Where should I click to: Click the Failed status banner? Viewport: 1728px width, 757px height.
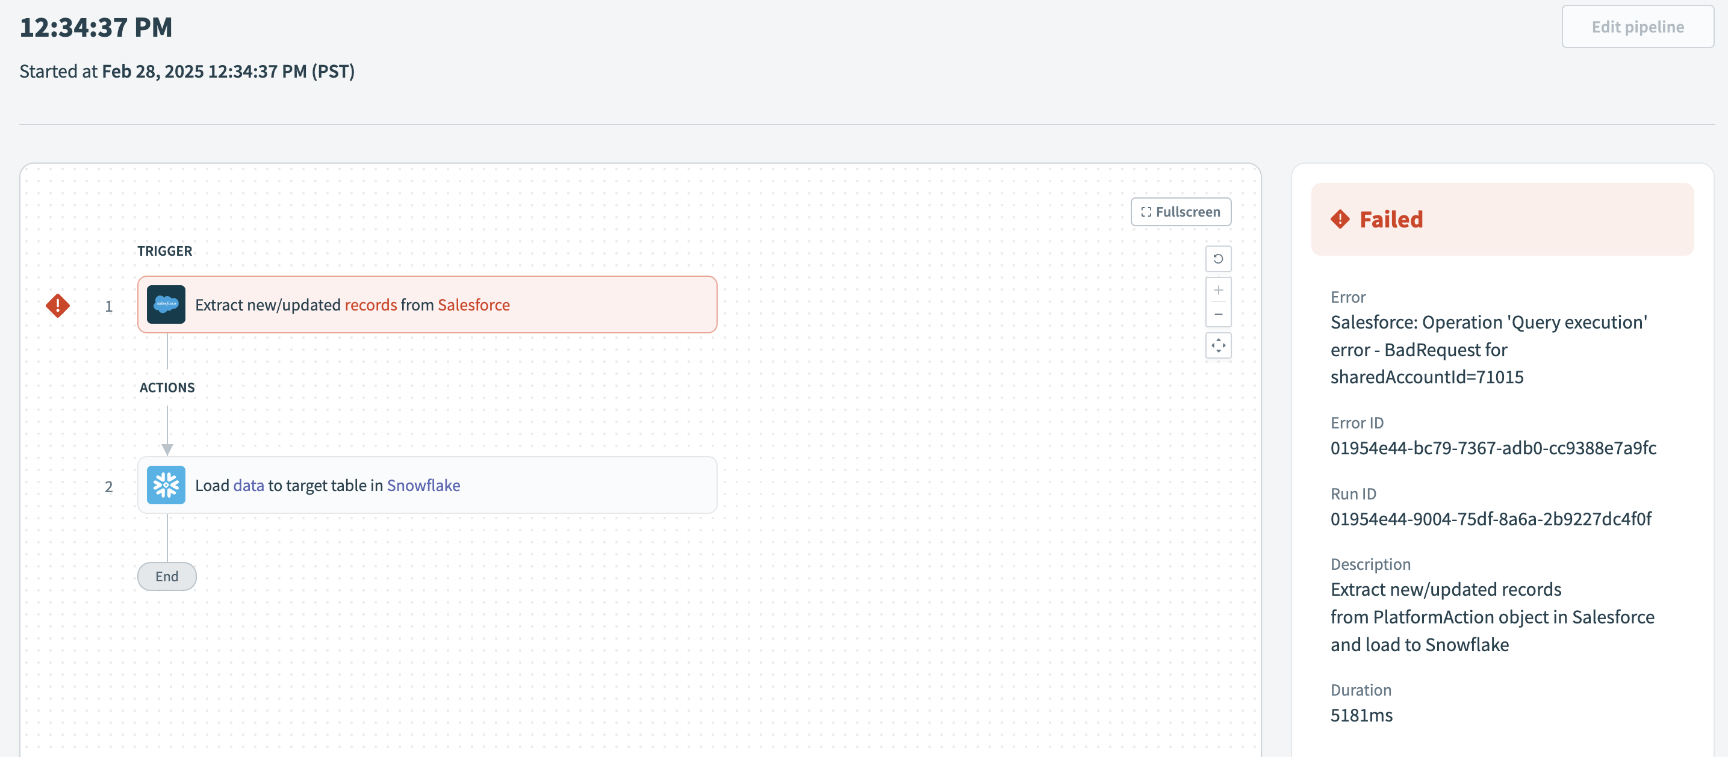1502,219
